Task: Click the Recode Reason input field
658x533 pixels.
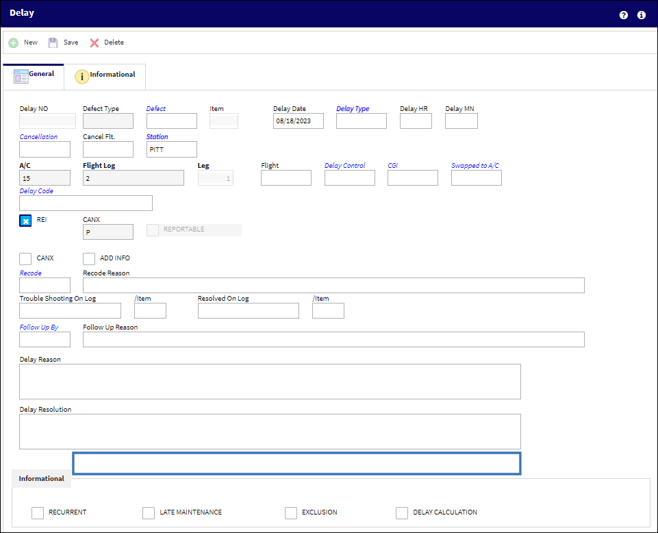Action: coord(333,285)
